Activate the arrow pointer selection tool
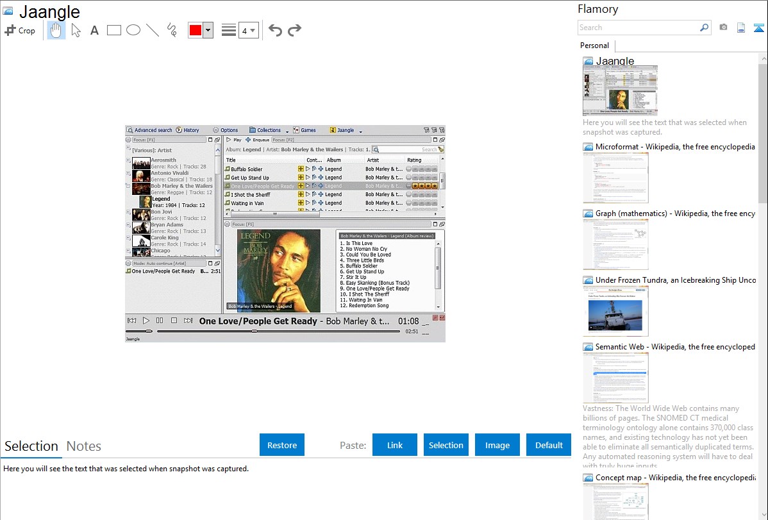768x520 pixels. 76,30
